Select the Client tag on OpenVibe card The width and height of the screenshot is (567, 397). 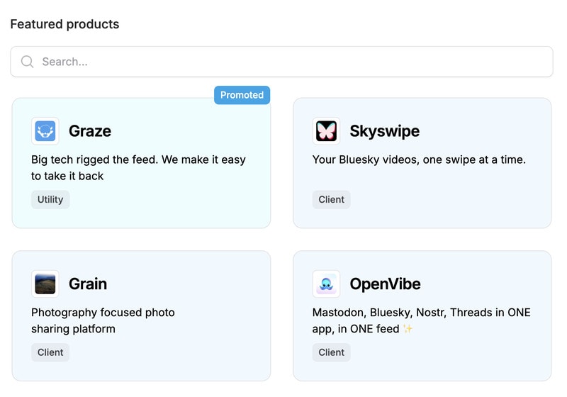click(331, 352)
